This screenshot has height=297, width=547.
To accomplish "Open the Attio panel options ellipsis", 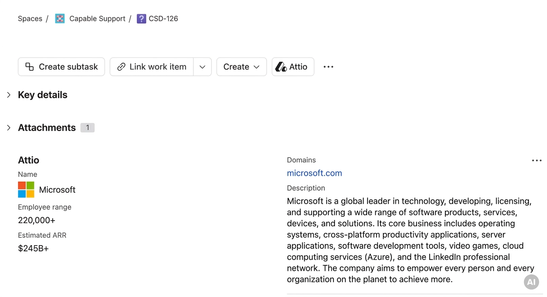I will [537, 160].
